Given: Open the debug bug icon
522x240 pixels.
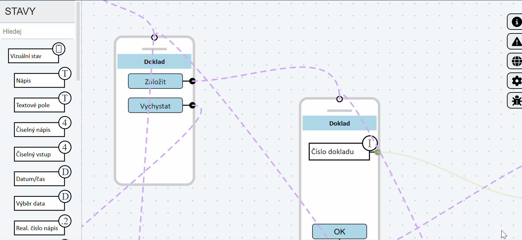Looking at the screenshot, I should [516, 101].
